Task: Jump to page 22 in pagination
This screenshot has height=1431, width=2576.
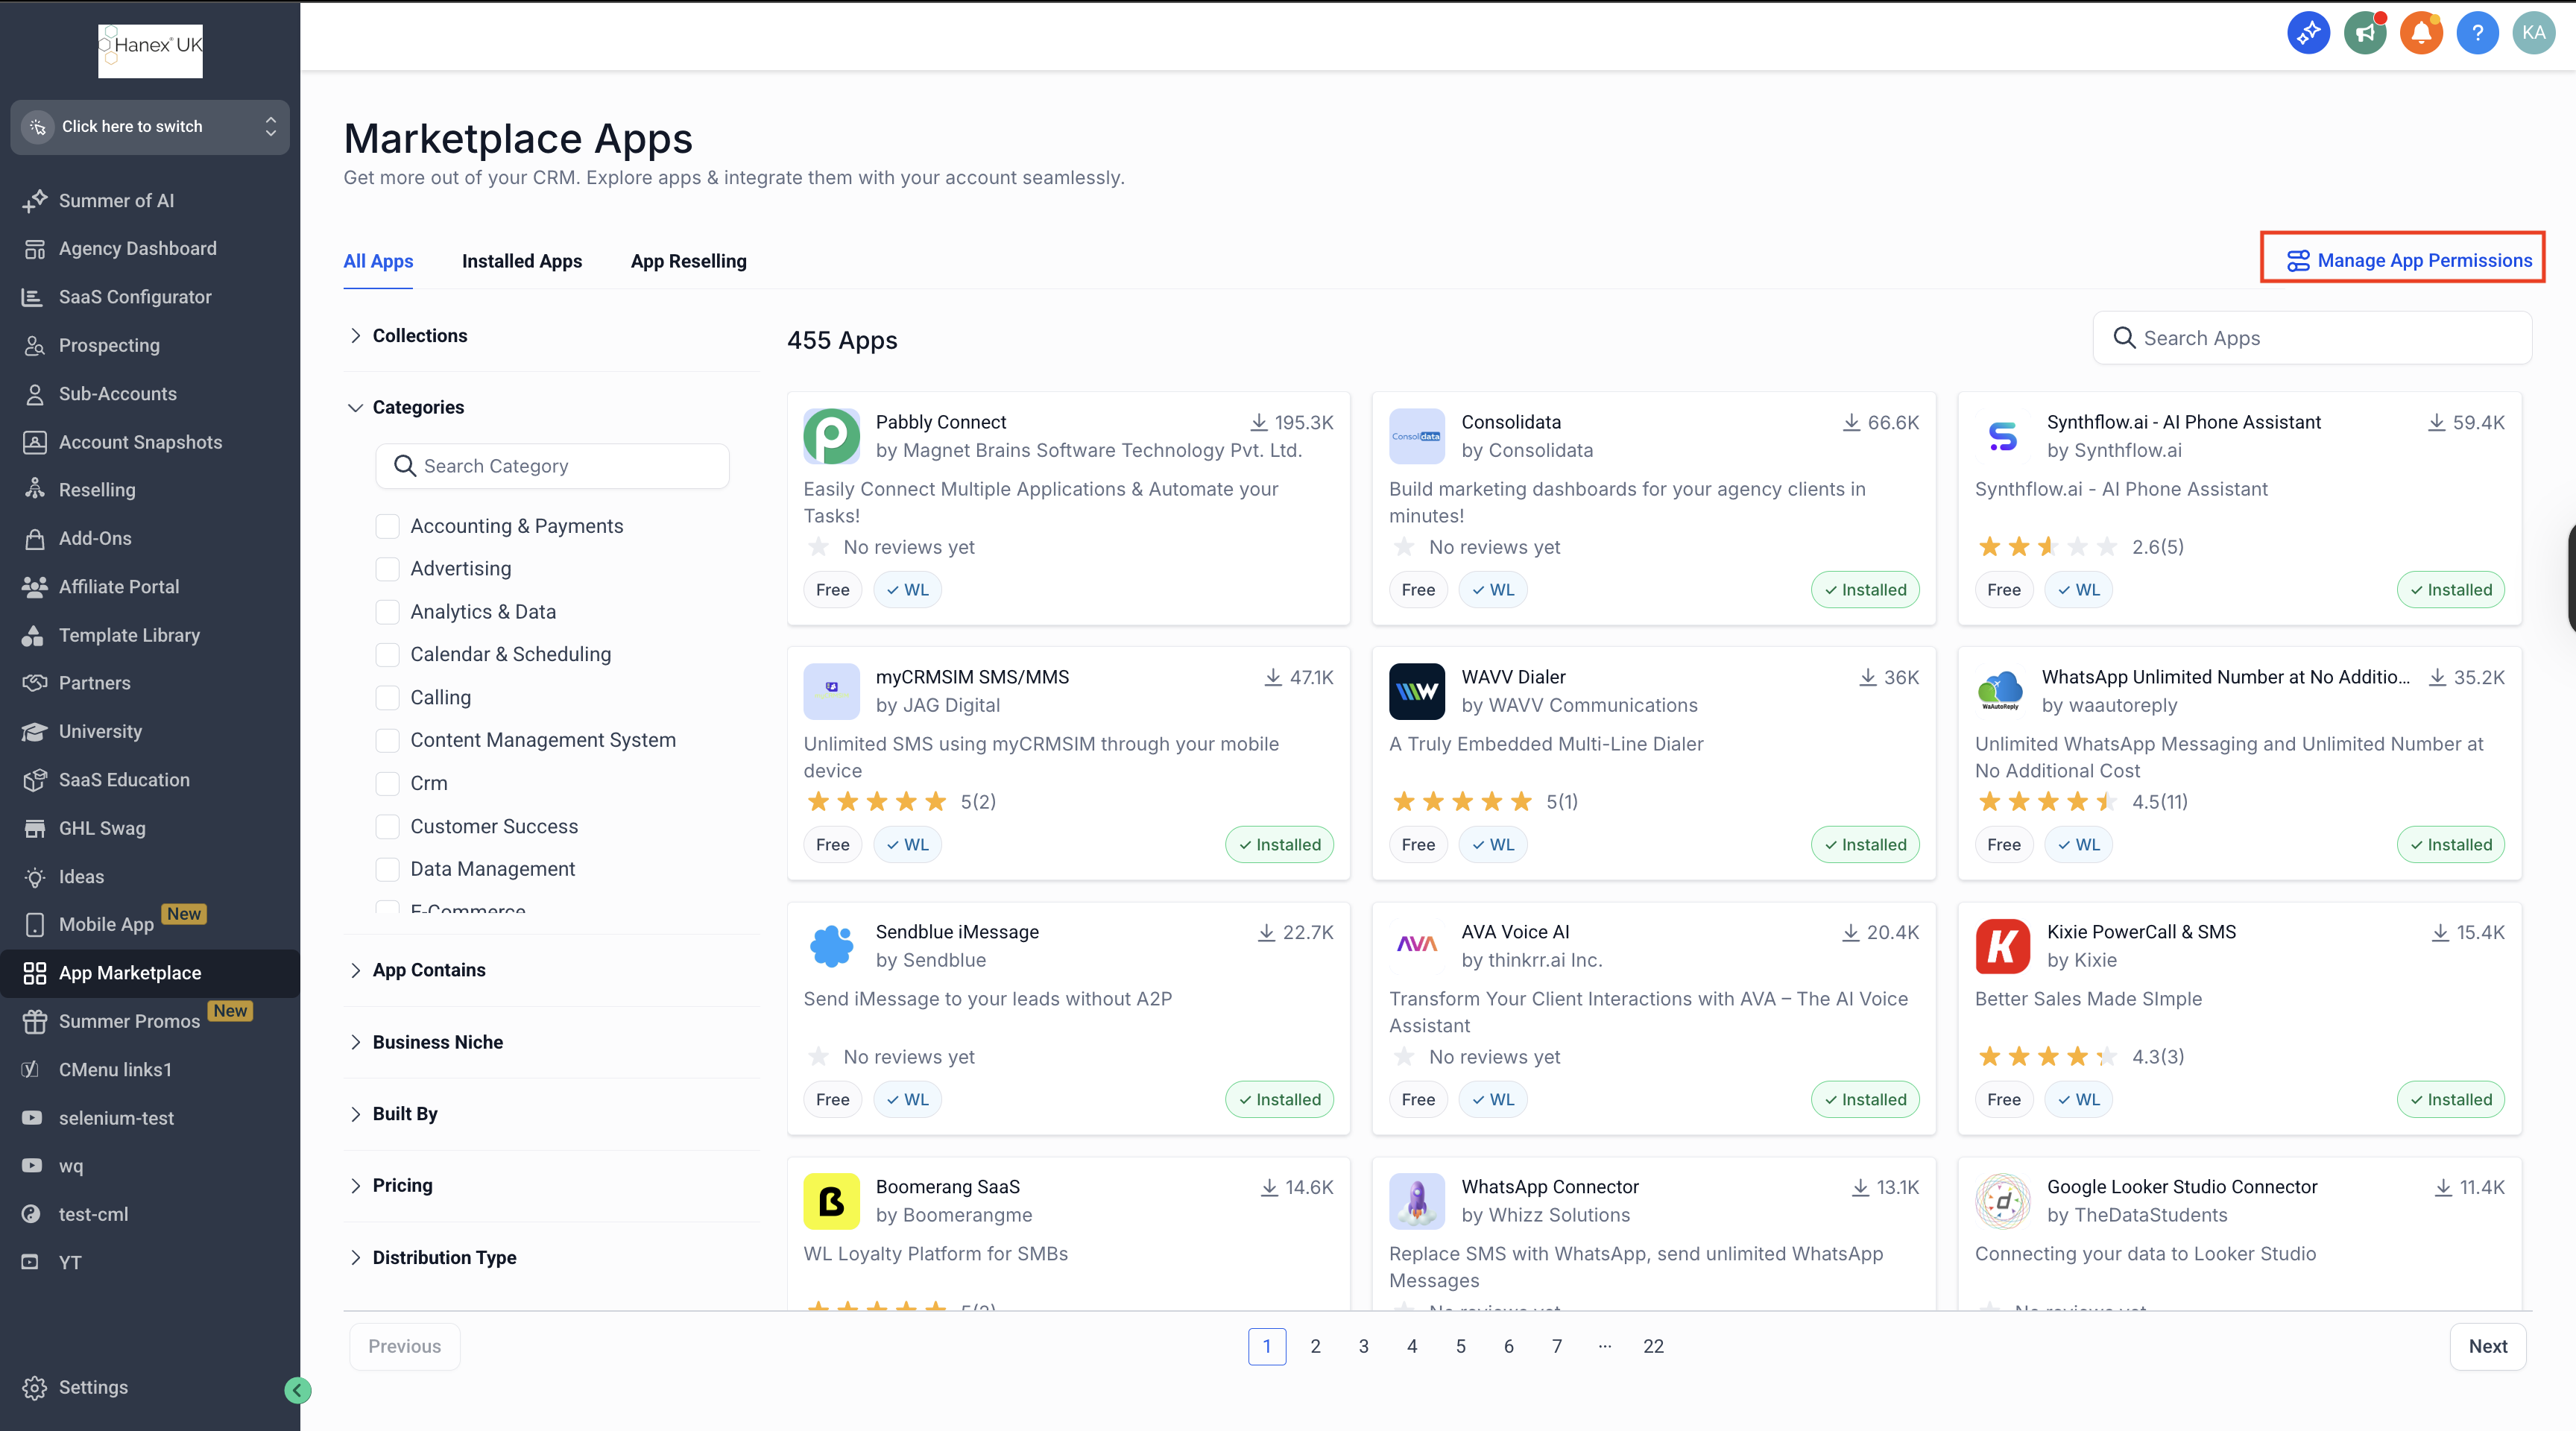Action: [x=1653, y=1346]
